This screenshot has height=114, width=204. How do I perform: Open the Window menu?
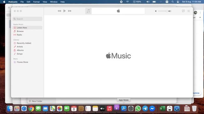[54, 2]
